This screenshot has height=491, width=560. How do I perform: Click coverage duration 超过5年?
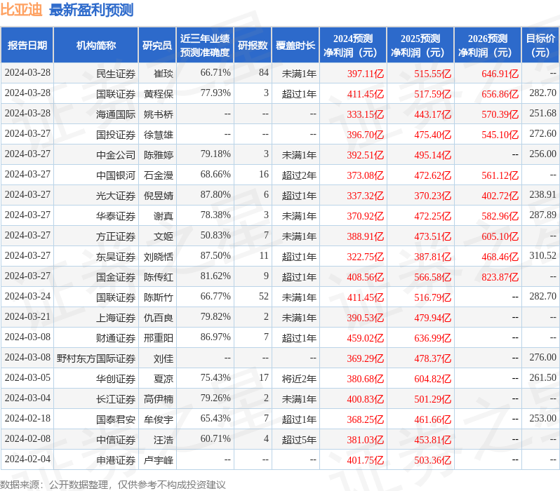[x=299, y=440]
